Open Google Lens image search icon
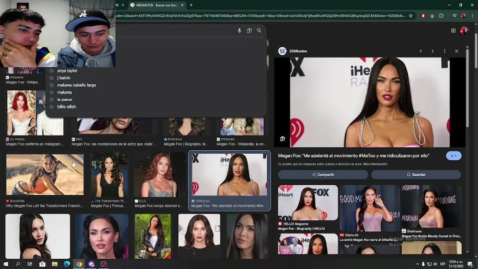Screen dimensions: 478x269 pyautogui.click(x=249, y=31)
